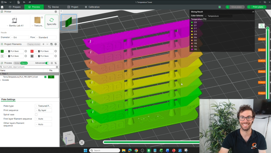Viewport: 271px width, 153px height.
Task: Click the save project icon
Action: point(19,2)
